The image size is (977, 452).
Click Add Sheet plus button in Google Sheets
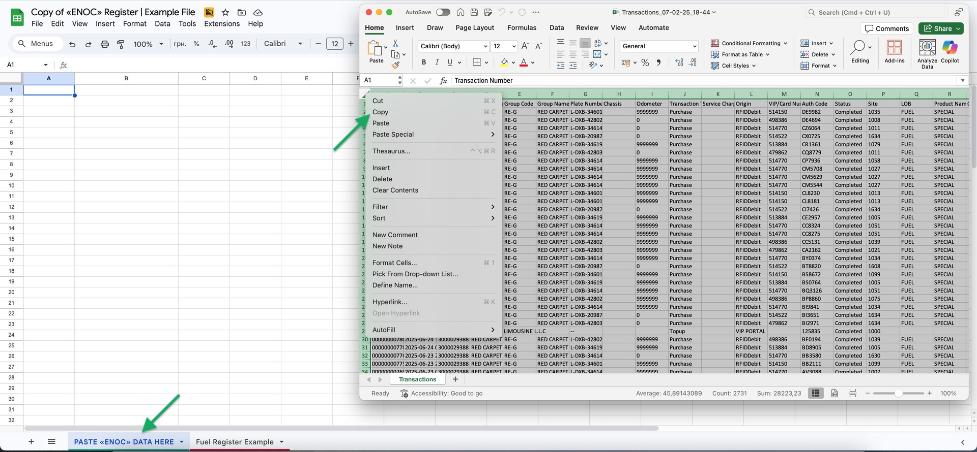31,442
